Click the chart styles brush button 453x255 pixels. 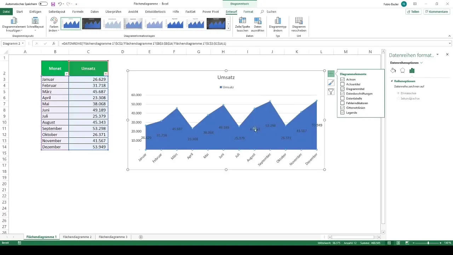tap(331, 83)
